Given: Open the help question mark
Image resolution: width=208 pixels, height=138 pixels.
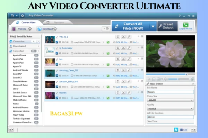Looking at the screenshot, I should pos(180,16).
